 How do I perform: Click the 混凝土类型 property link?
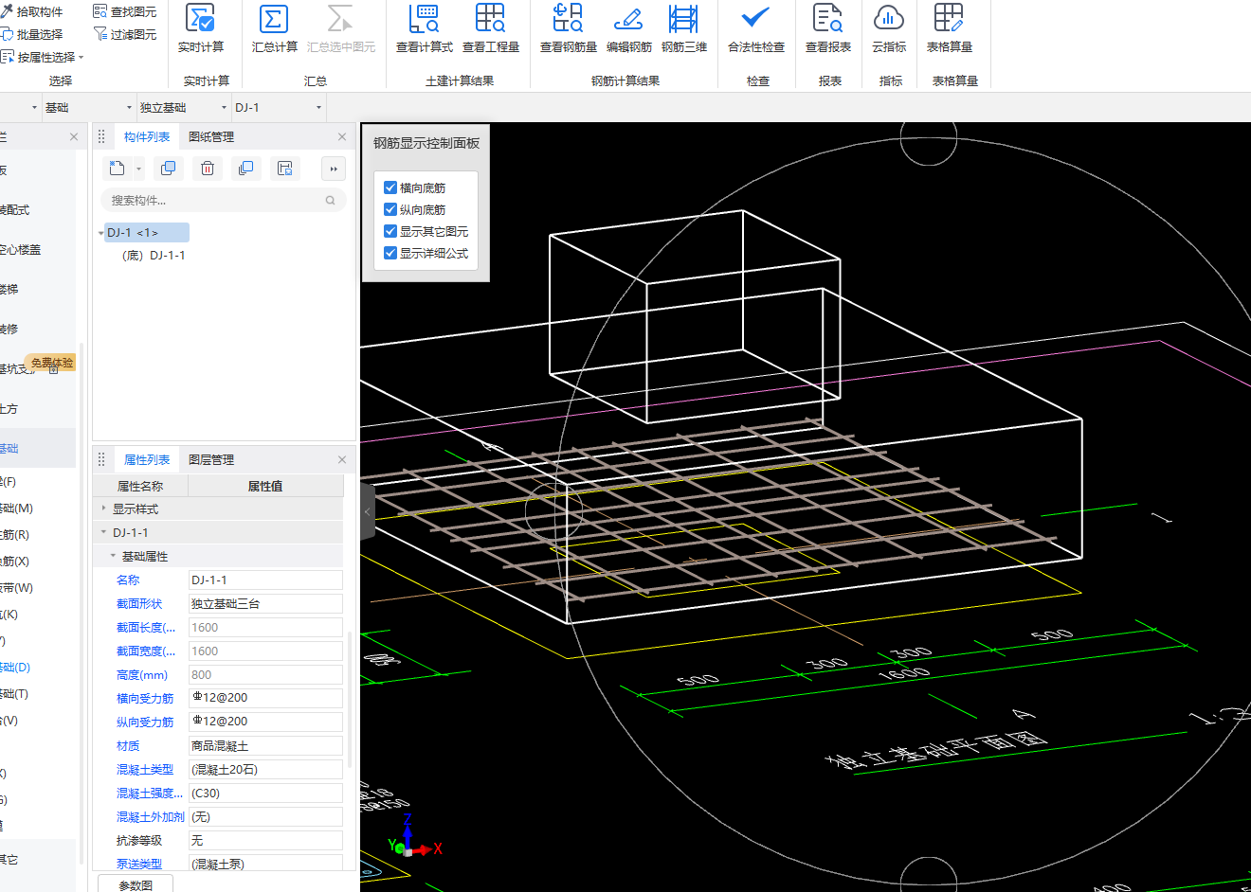[145, 769]
